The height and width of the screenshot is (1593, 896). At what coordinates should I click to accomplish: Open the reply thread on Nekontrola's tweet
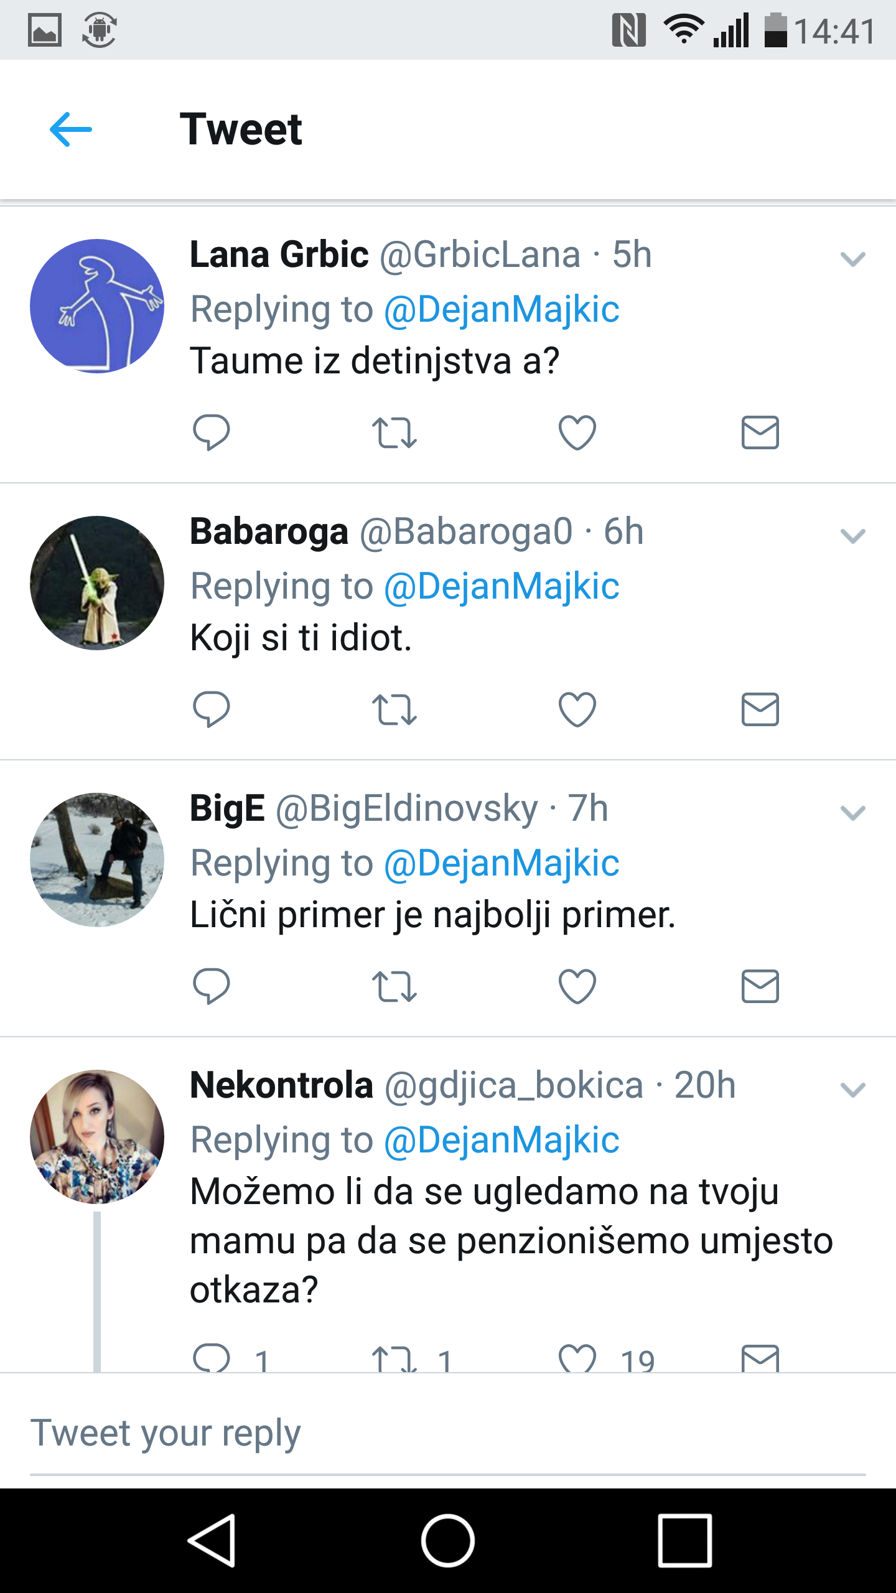point(212,1358)
